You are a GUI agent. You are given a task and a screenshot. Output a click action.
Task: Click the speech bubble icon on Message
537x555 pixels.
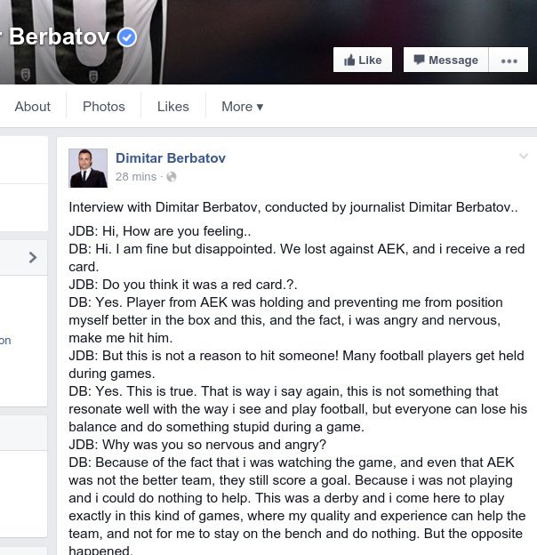419,60
